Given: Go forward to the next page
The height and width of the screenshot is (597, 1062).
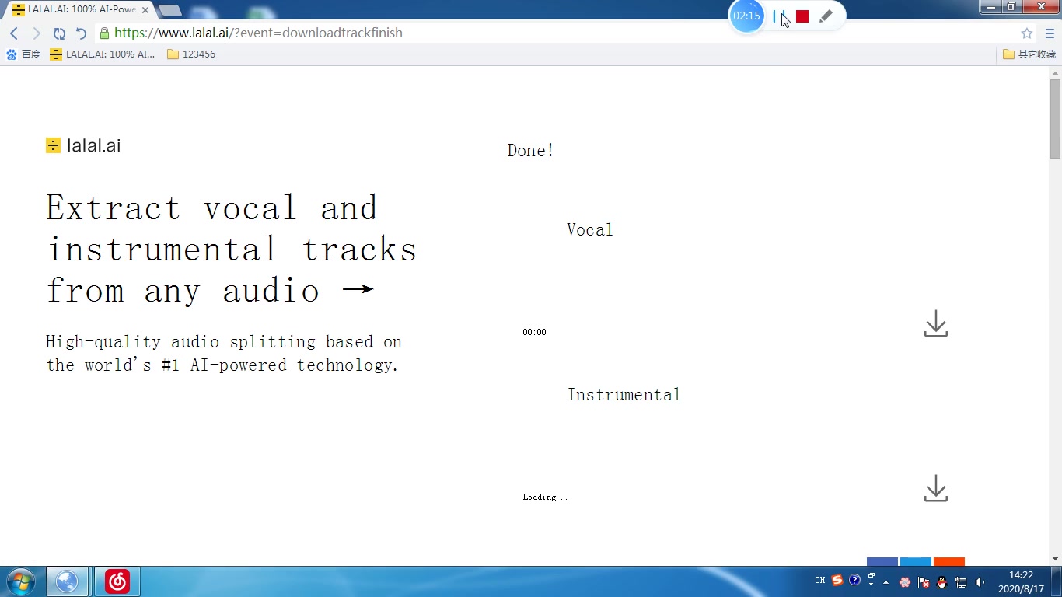Looking at the screenshot, I should (37, 33).
